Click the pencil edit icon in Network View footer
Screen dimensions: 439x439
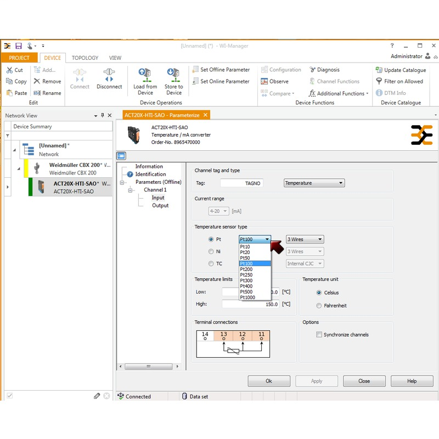(x=97, y=396)
